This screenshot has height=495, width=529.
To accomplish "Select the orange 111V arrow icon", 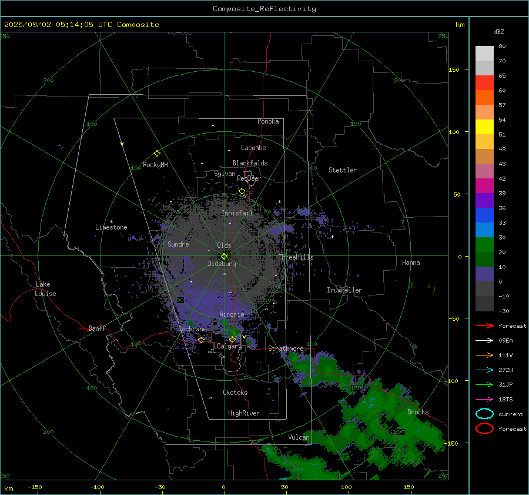I will [484, 355].
